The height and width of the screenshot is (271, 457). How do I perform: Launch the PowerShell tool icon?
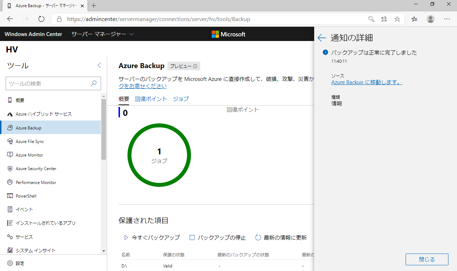[10, 196]
